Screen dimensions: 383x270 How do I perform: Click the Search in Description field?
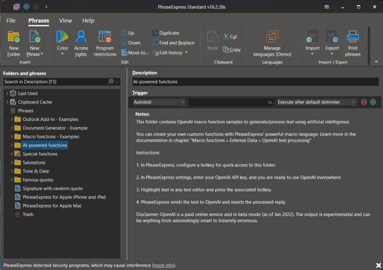(x=55, y=82)
